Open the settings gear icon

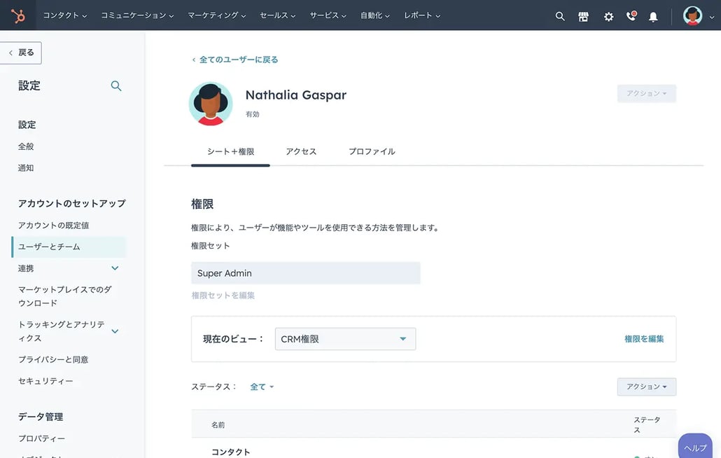click(608, 17)
